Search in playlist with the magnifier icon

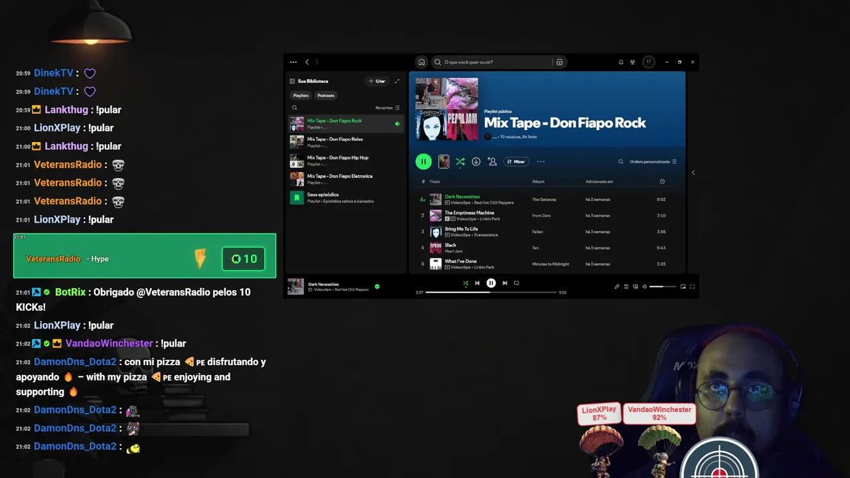[x=621, y=161]
